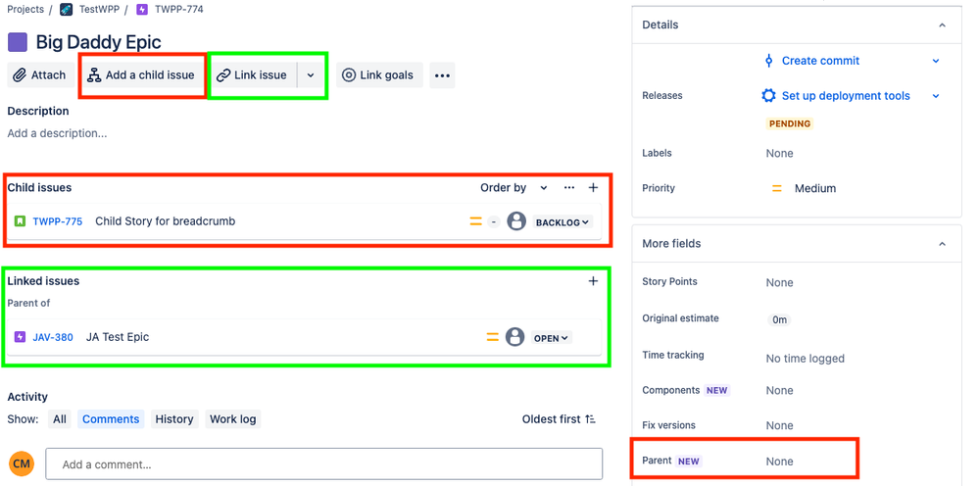
Task: Click the Link issue button
Action: [x=252, y=74]
